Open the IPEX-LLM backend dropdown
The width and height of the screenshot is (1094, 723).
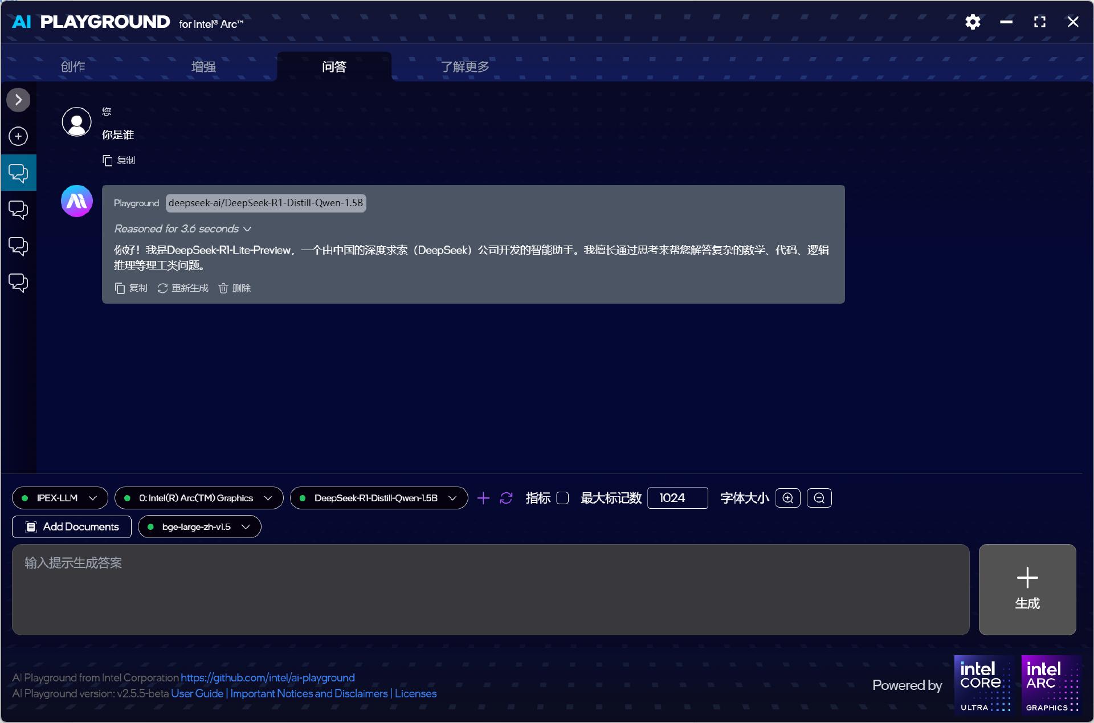tap(60, 498)
